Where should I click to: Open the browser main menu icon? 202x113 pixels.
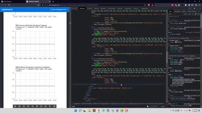coord(200,5)
